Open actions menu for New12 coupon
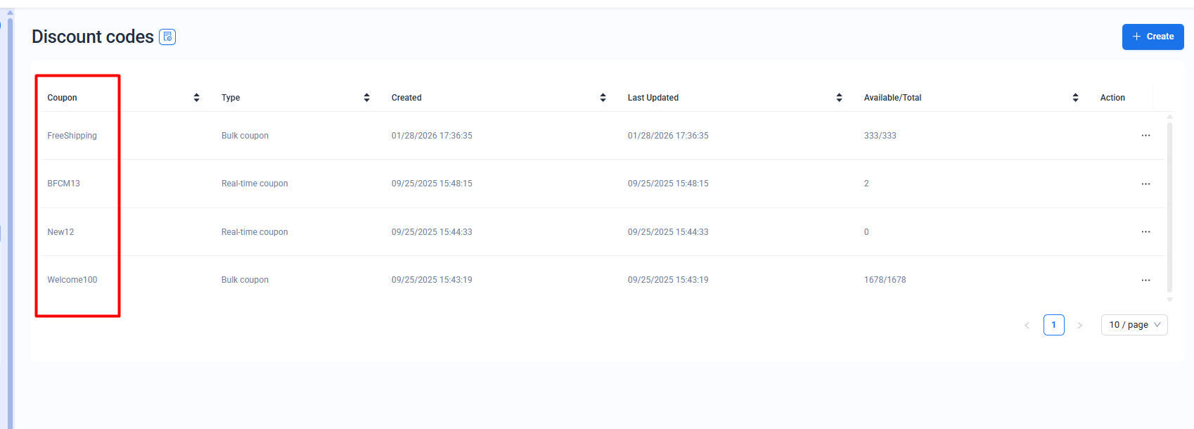The width and height of the screenshot is (1194, 429). point(1145,232)
